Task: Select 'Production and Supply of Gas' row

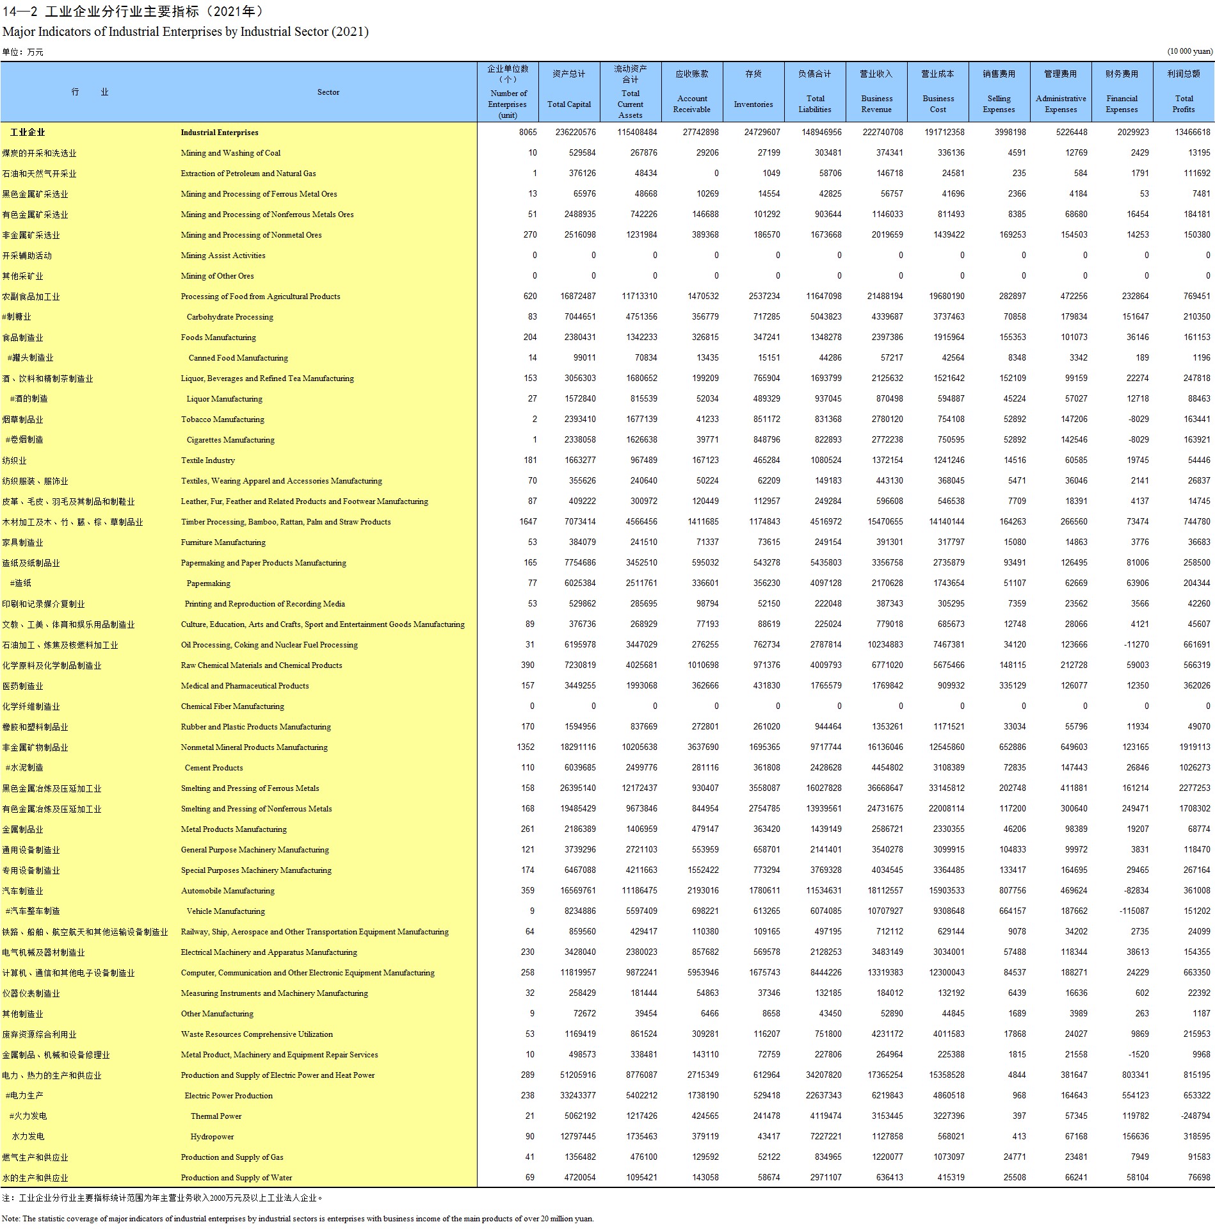Action: 232,1157
